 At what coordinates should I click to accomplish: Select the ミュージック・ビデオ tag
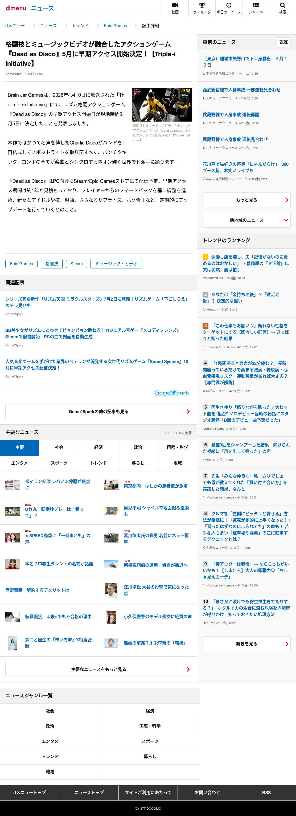[116, 264]
